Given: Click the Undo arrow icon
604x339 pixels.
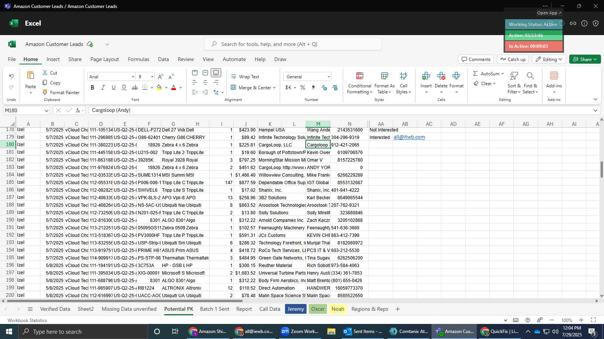Looking at the screenshot, I should pyautogui.click(x=11, y=76).
